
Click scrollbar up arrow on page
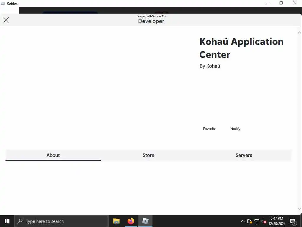click(299, 33)
